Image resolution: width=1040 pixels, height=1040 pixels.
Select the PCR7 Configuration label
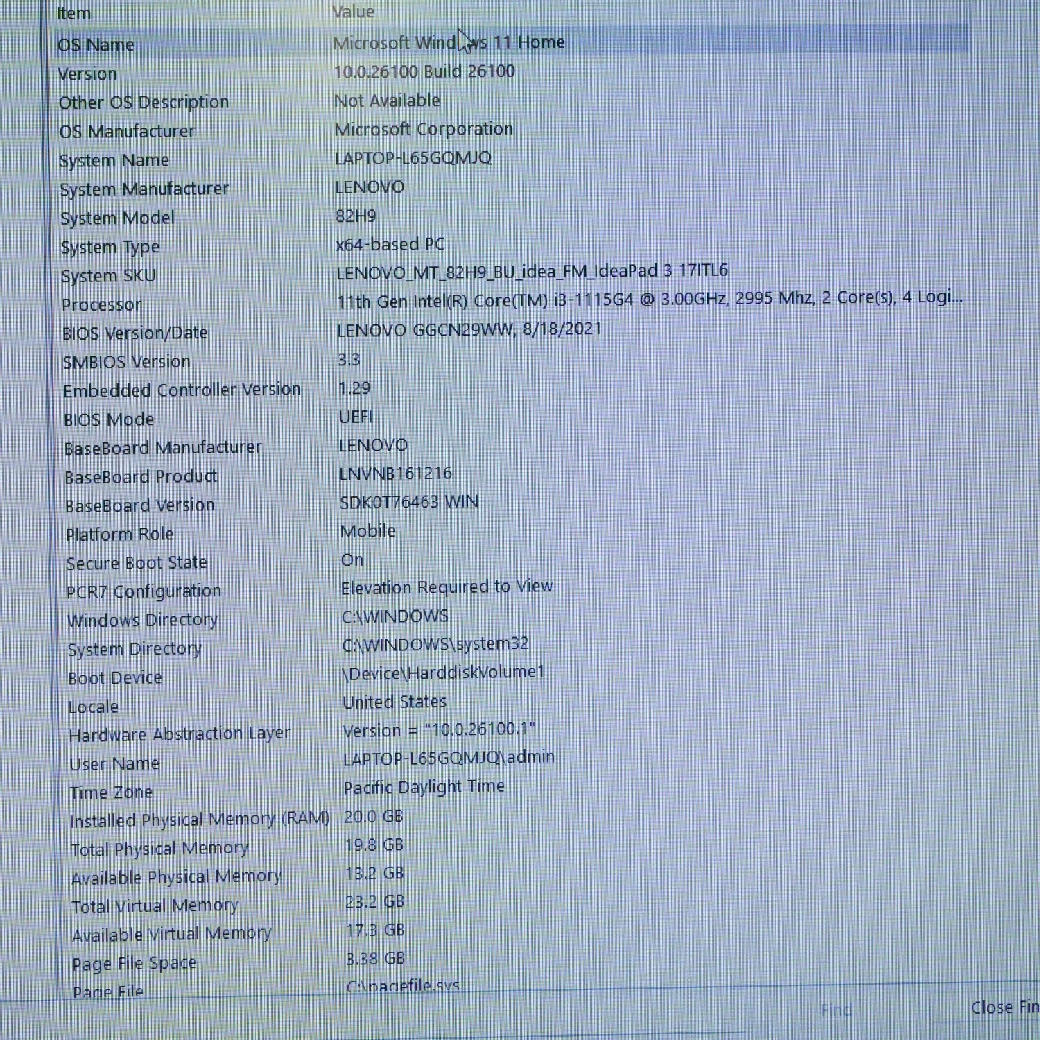click(144, 591)
